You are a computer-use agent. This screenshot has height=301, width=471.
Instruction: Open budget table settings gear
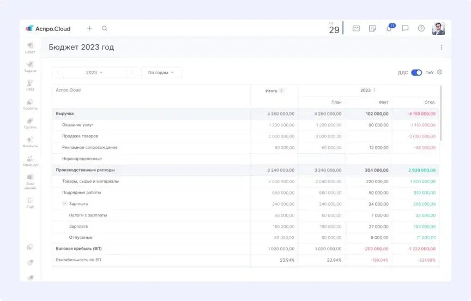440,72
